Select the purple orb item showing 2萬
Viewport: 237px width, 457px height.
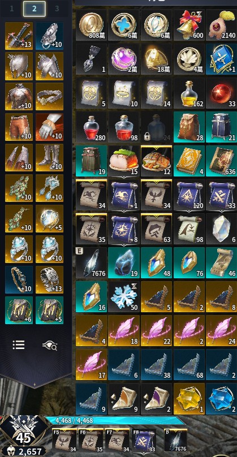point(124,59)
